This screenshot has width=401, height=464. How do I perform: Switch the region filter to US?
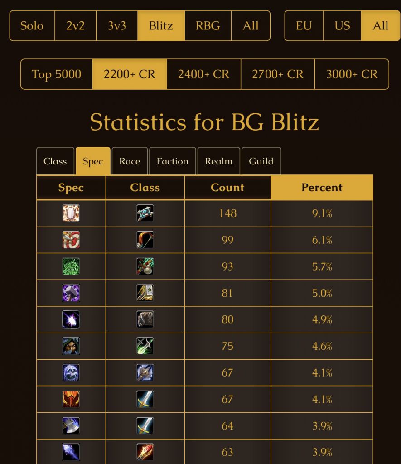pyautogui.click(x=342, y=25)
